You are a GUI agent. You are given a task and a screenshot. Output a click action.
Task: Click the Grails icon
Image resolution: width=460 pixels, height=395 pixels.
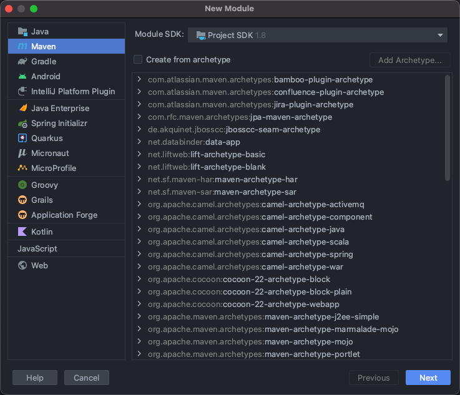[22, 200]
